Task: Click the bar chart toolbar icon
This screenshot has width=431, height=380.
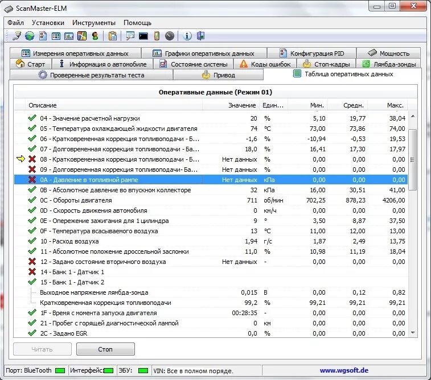Action: [x=69, y=36]
